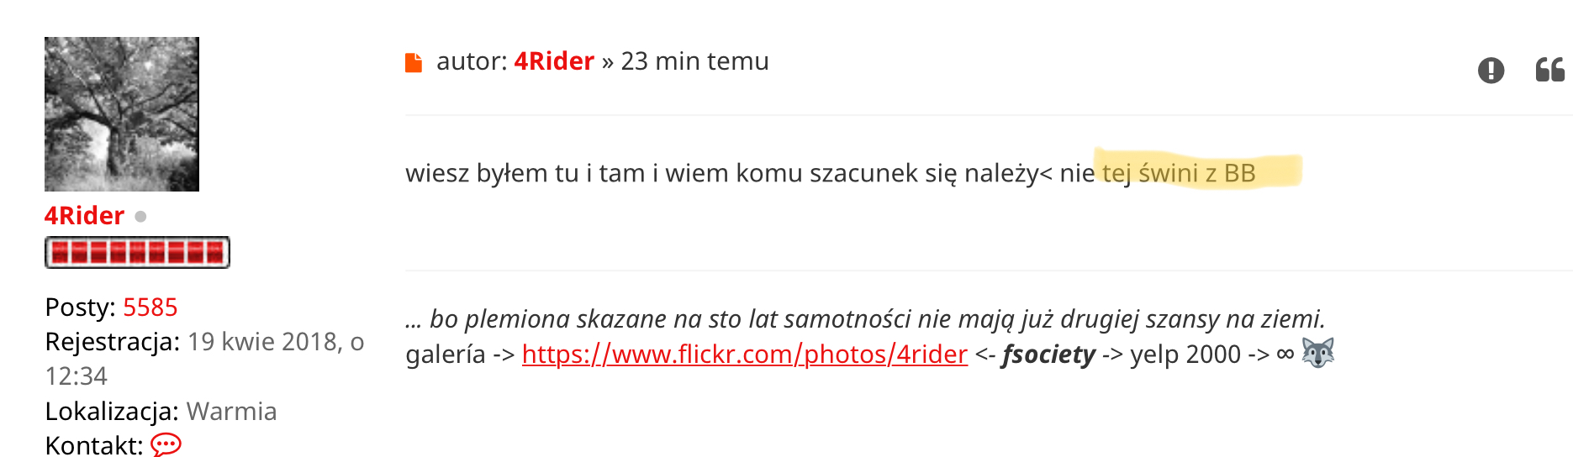Click the wolf emoji in signature
The width and height of the screenshot is (1573, 457).
pos(1317,353)
